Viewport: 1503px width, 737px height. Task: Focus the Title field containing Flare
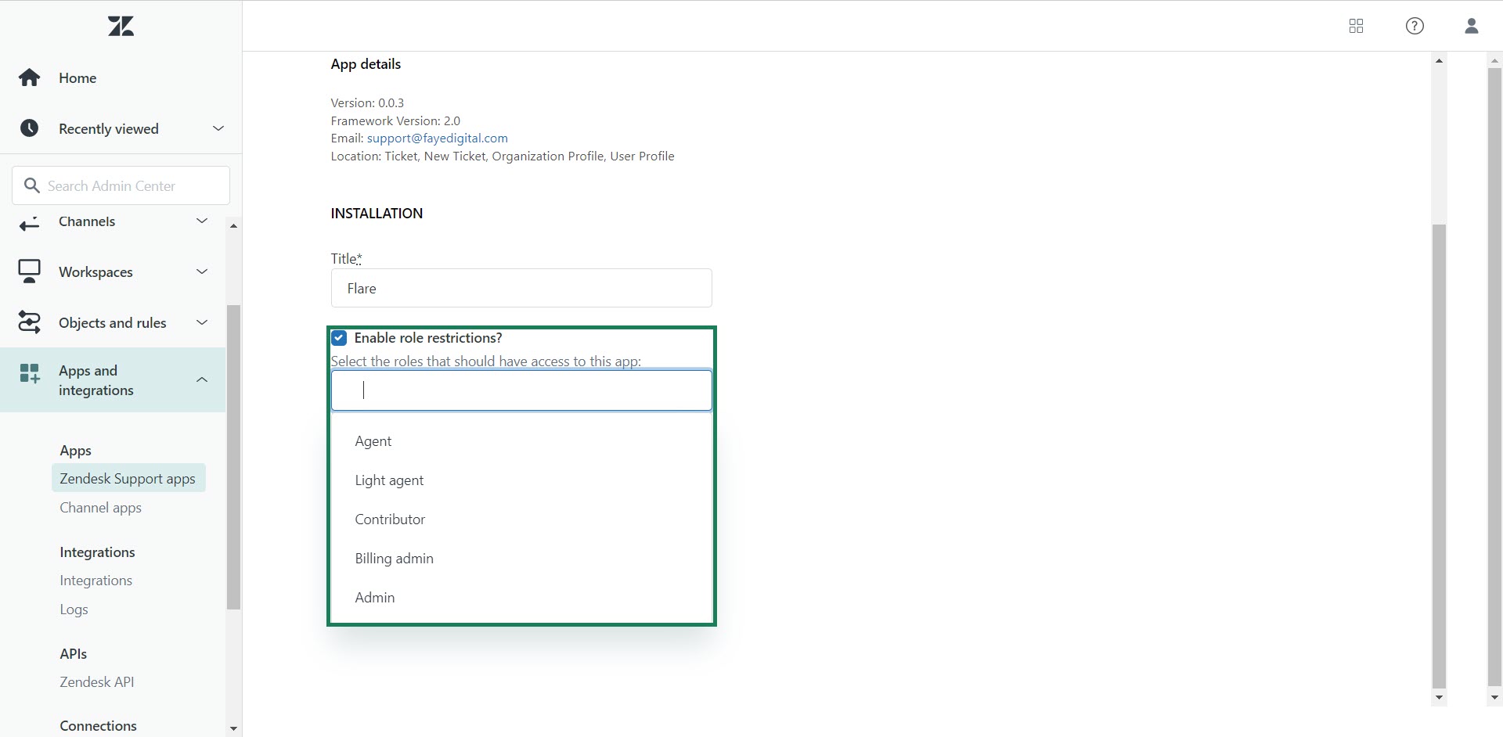pos(521,289)
